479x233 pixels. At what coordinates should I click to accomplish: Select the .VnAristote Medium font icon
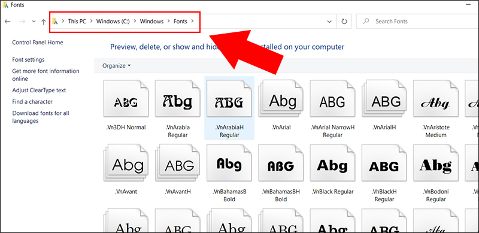coord(436,99)
